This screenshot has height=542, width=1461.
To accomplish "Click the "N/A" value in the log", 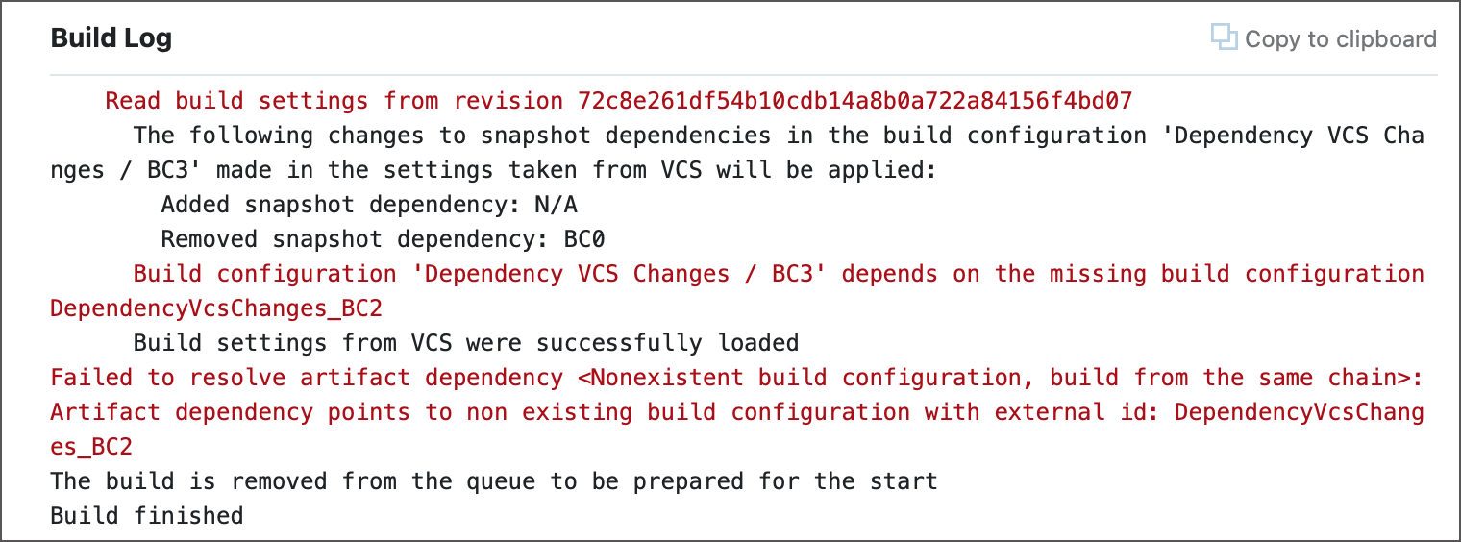I will 557,205.
